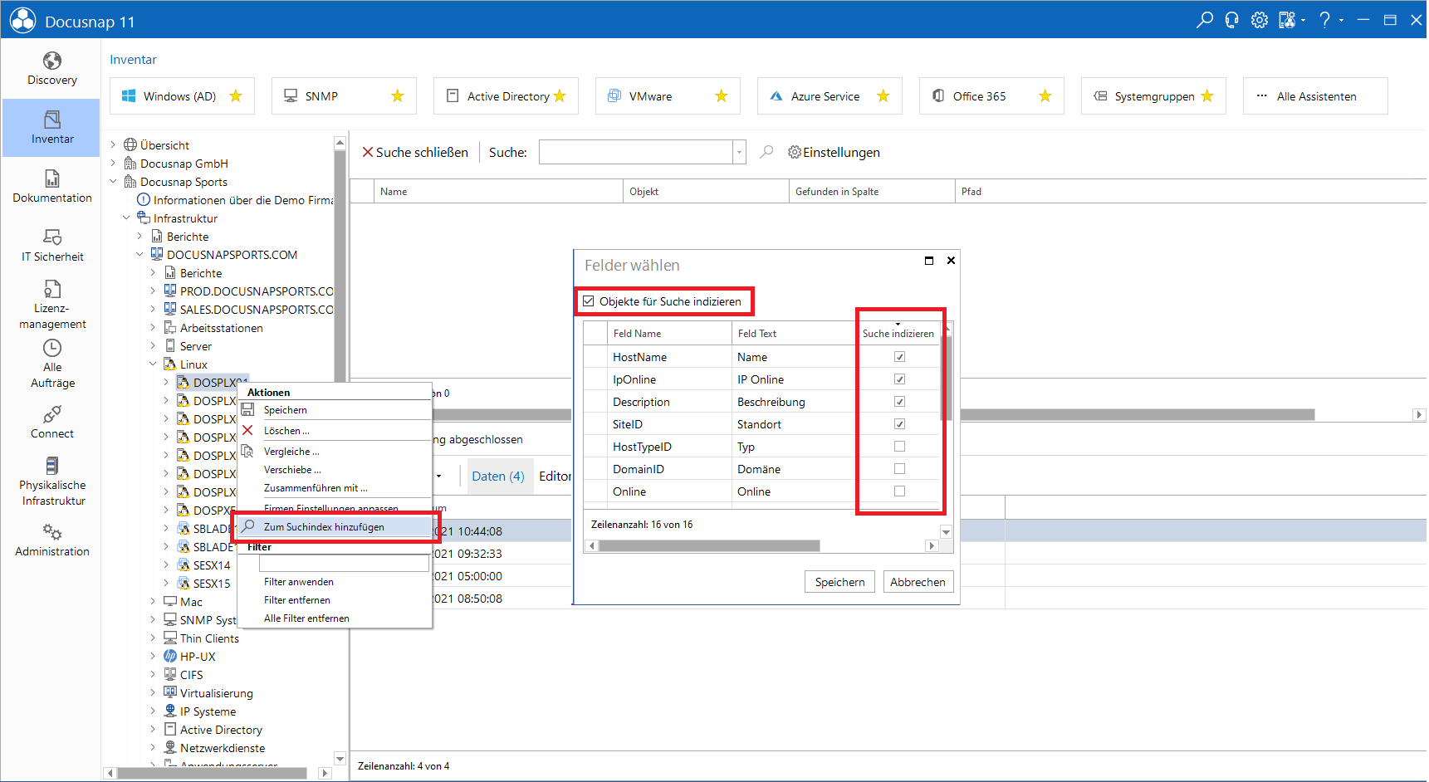
Task: Open the Connect section
Action: (x=51, y=423)
